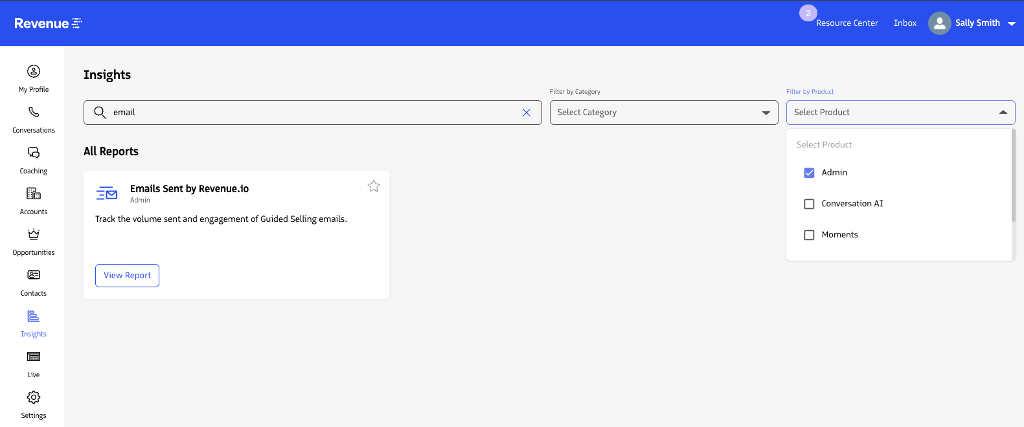Favorite the Emails Sent report star

tap(374, 186)
